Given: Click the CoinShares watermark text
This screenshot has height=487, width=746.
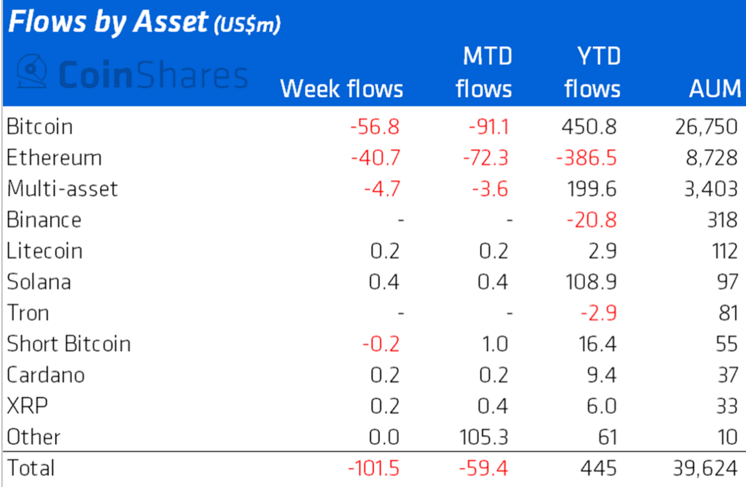Looking at the screenshot, I should point(153,75).
